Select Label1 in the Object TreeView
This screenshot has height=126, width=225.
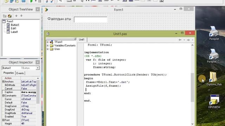[x=14, y=32]
